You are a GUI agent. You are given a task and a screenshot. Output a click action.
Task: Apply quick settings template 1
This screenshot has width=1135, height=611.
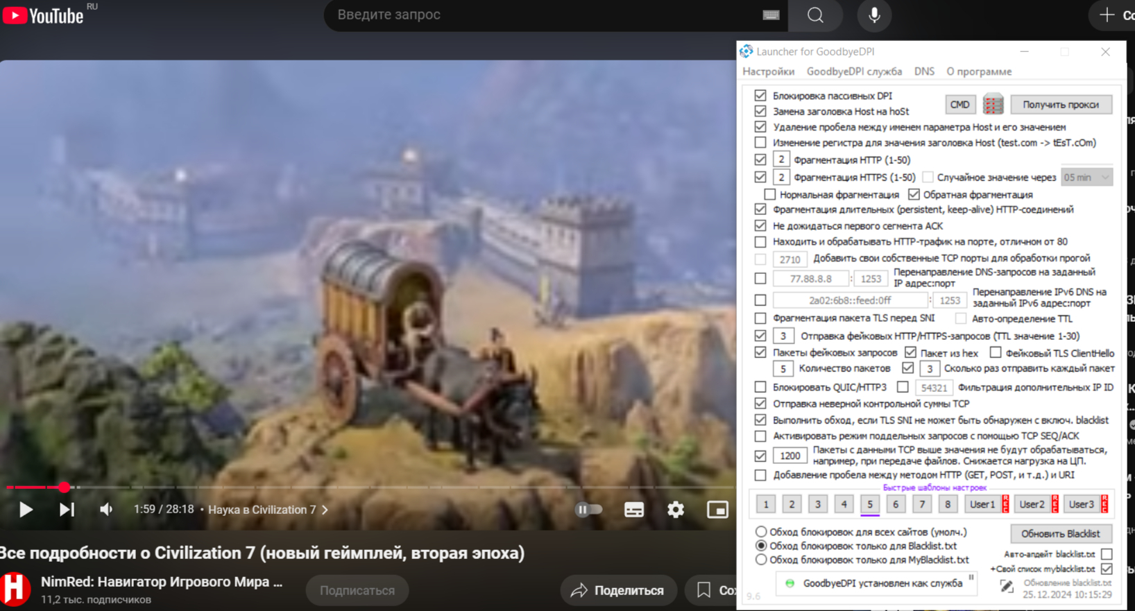[765, 504]
